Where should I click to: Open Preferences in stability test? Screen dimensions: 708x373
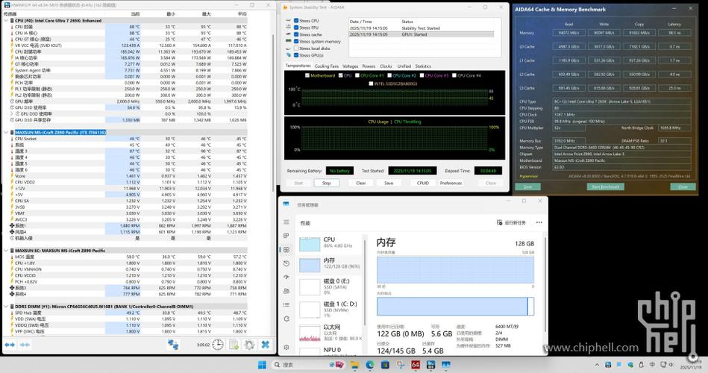click(451, 183)
